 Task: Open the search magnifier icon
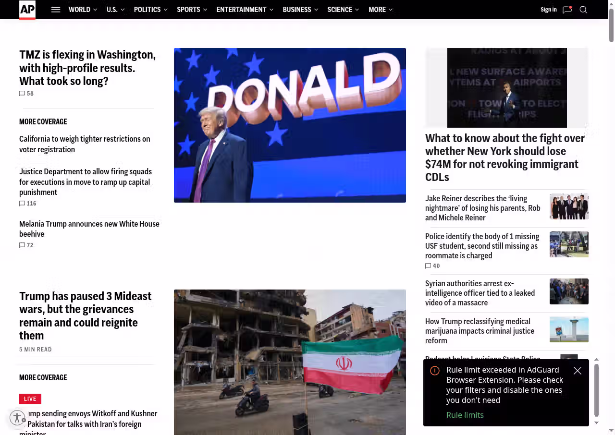point(583,10)
